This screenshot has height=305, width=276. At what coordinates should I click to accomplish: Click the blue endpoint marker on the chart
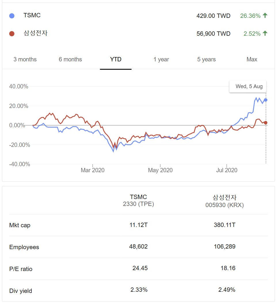(266, 100)
